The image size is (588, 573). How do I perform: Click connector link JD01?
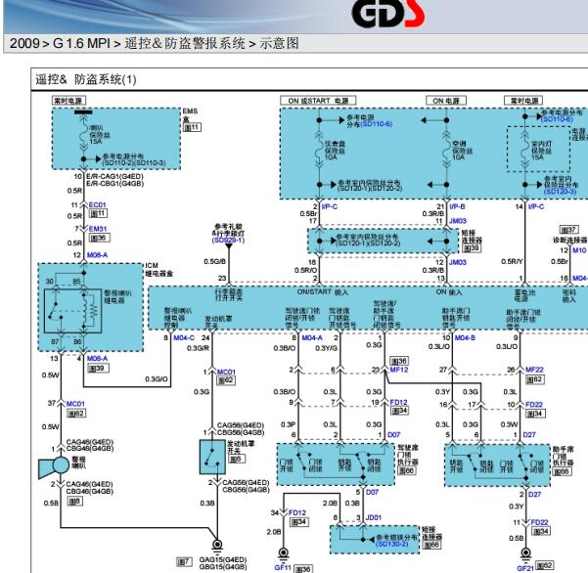[x=374, y=518]
